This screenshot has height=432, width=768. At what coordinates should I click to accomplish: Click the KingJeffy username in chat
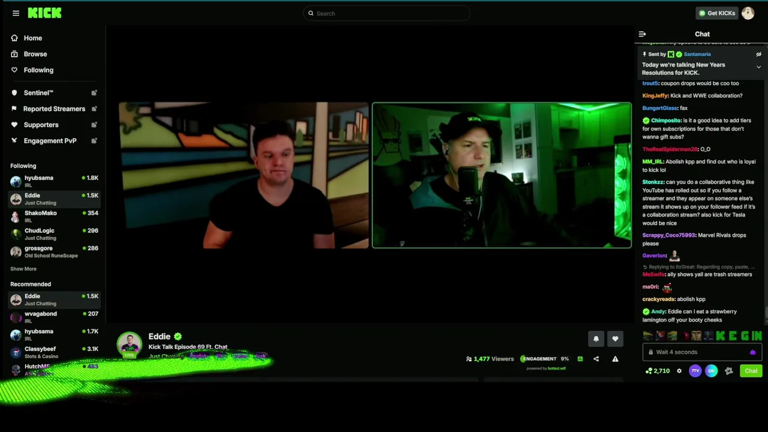coord(655,96)
